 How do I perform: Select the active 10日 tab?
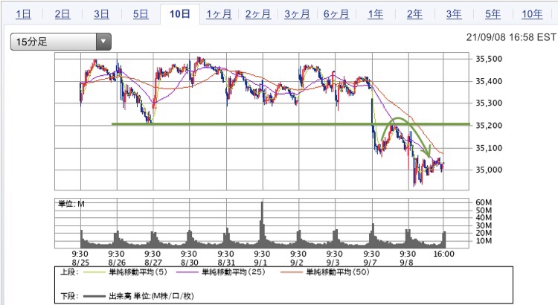180,14
